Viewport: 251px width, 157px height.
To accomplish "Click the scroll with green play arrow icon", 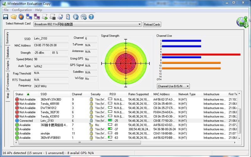I will (45, 17).
